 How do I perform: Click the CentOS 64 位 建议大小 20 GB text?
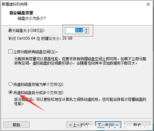tap(40, 38)
